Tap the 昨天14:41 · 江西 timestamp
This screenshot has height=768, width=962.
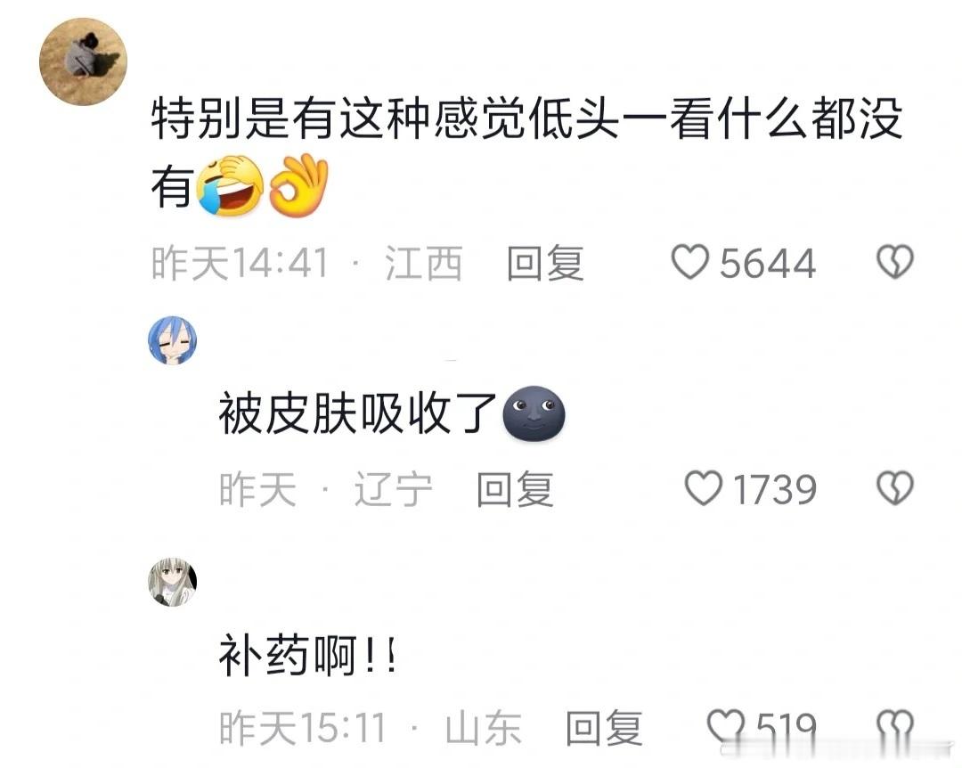point(306,263)
